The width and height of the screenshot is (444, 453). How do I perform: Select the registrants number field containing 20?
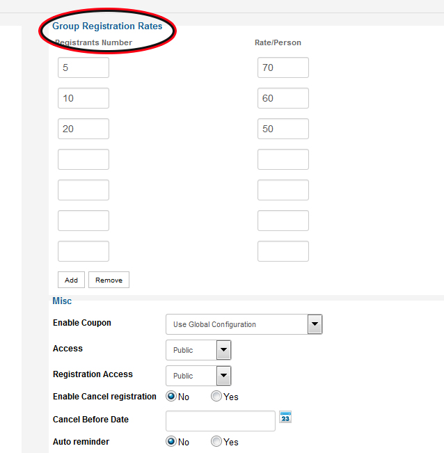84,129
